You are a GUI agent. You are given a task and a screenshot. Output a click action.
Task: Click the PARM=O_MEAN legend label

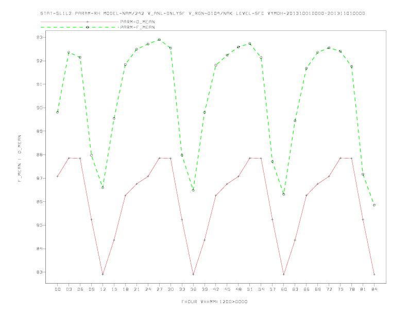pyautogui.click(x=138, y=22)
